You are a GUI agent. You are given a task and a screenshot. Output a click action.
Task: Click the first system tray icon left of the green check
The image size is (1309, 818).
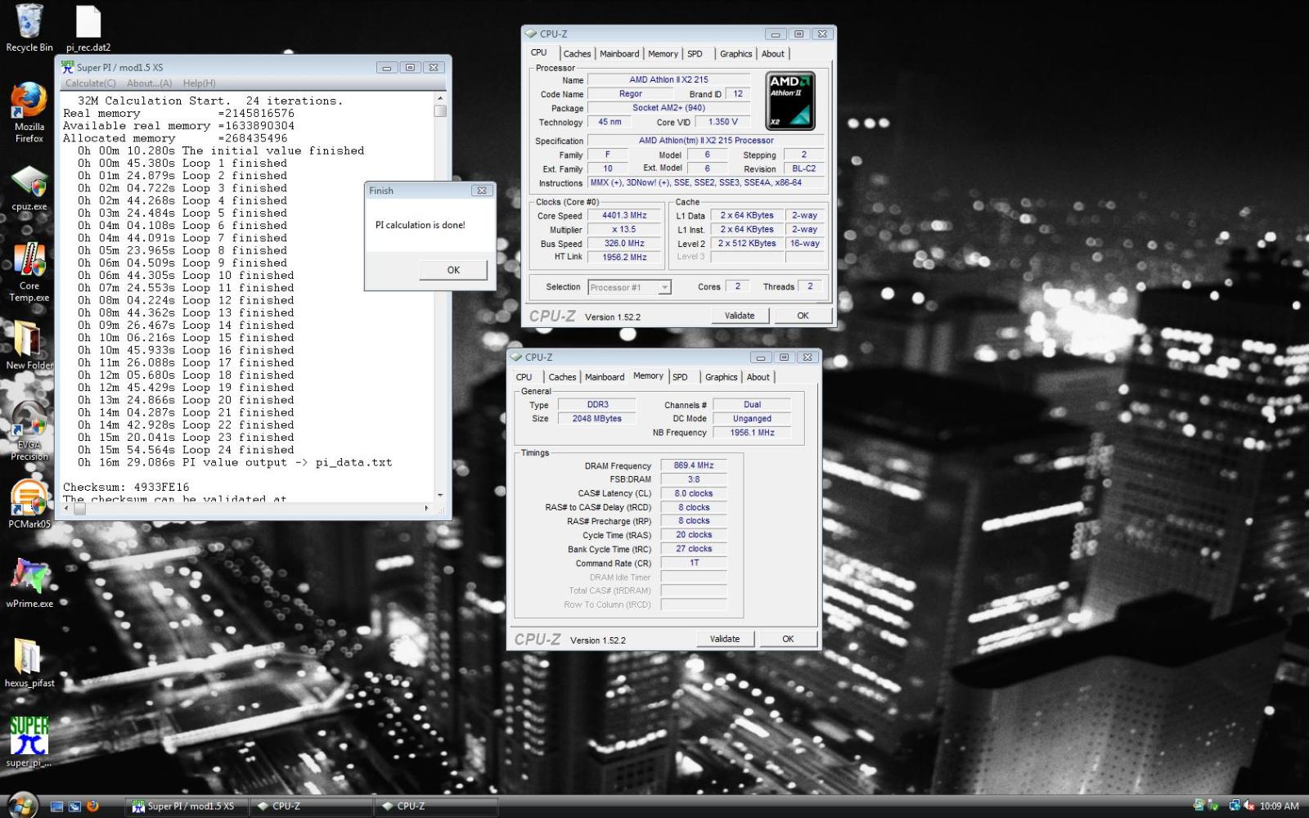(x=1199, y=806)
